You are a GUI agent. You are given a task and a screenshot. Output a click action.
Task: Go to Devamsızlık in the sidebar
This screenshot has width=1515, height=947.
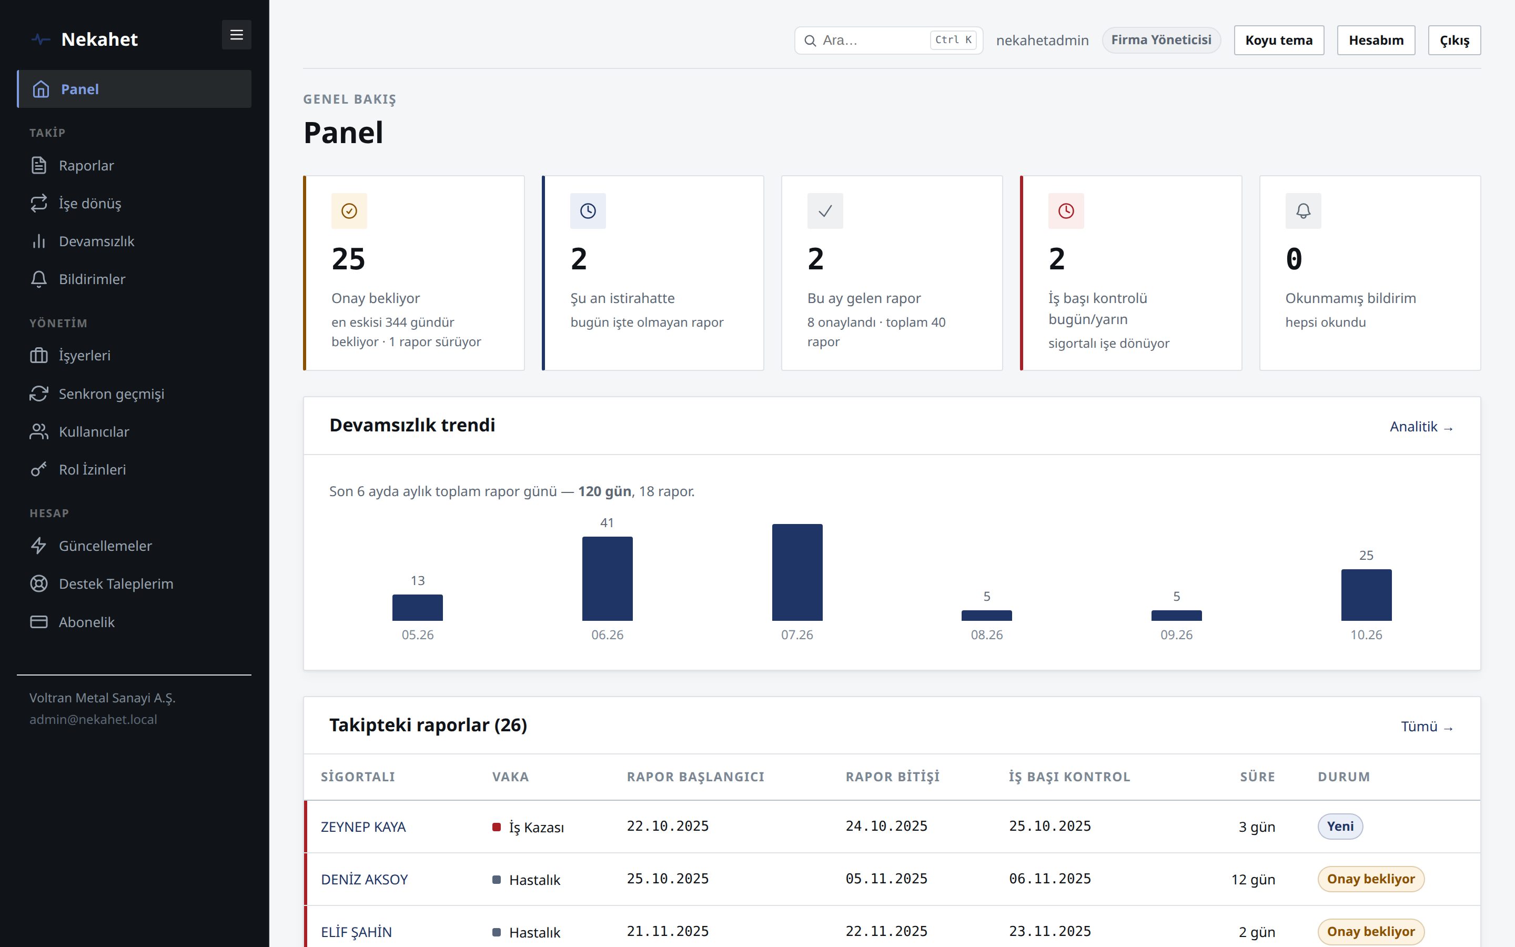(134, 241)
